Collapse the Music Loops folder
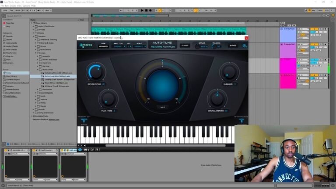Screen dimensions: 336x189 (38, 70)
